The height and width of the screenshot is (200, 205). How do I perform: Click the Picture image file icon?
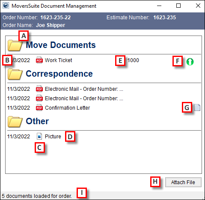(39, 136)
